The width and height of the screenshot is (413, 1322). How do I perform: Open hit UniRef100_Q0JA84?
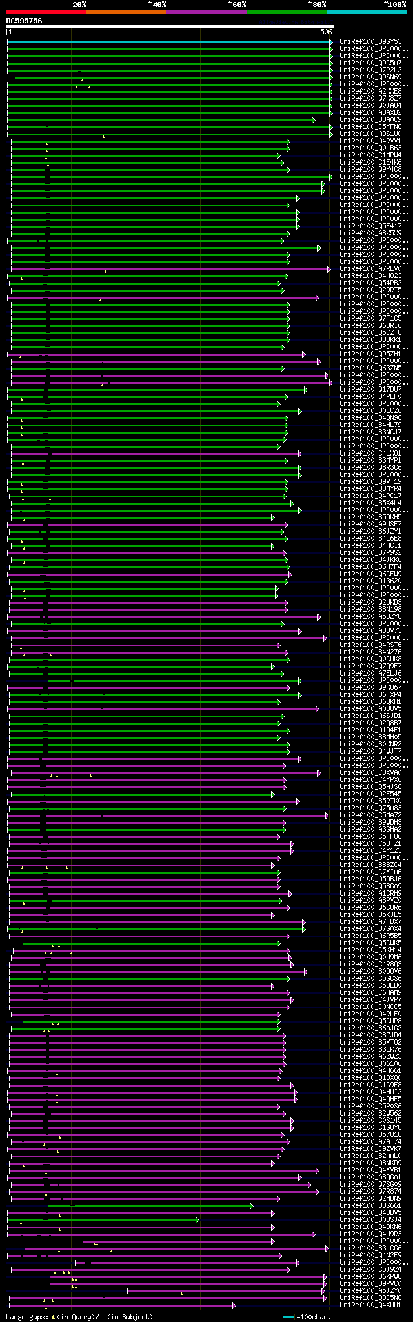[370, 106]
